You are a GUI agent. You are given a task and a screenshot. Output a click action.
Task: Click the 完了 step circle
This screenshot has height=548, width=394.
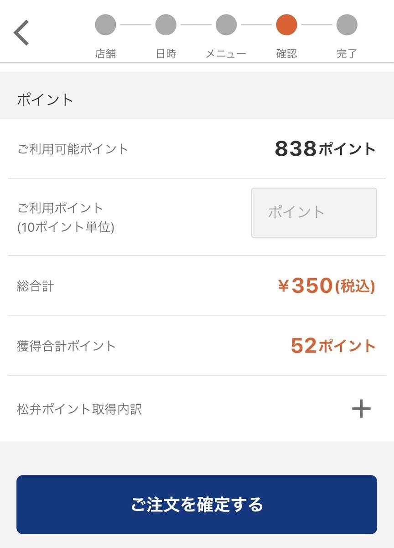pos(347,25)
